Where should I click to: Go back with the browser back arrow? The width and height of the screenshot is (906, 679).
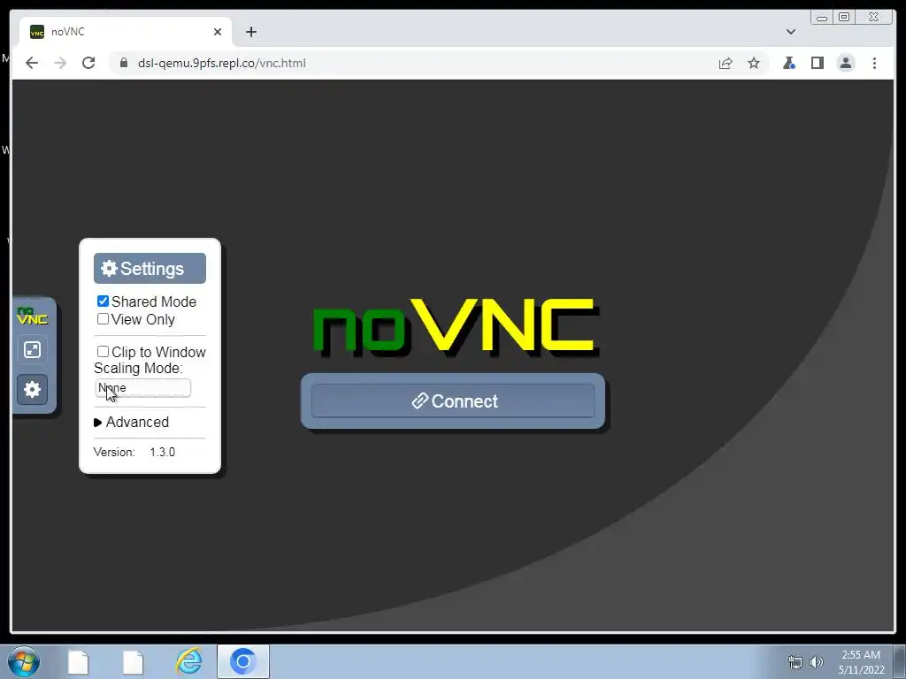[x=32, y=63]
